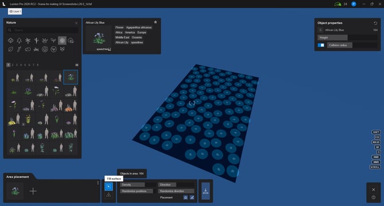The width and height of the screenshot is (384, 206).
Task: Click the first Placement option icon
Action: [x=186, y=197]
